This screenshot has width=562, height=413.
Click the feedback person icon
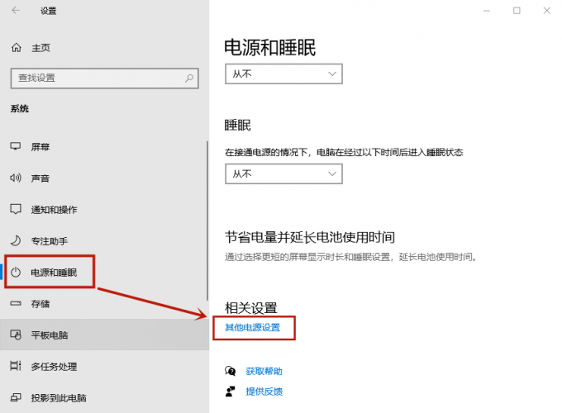230,392
